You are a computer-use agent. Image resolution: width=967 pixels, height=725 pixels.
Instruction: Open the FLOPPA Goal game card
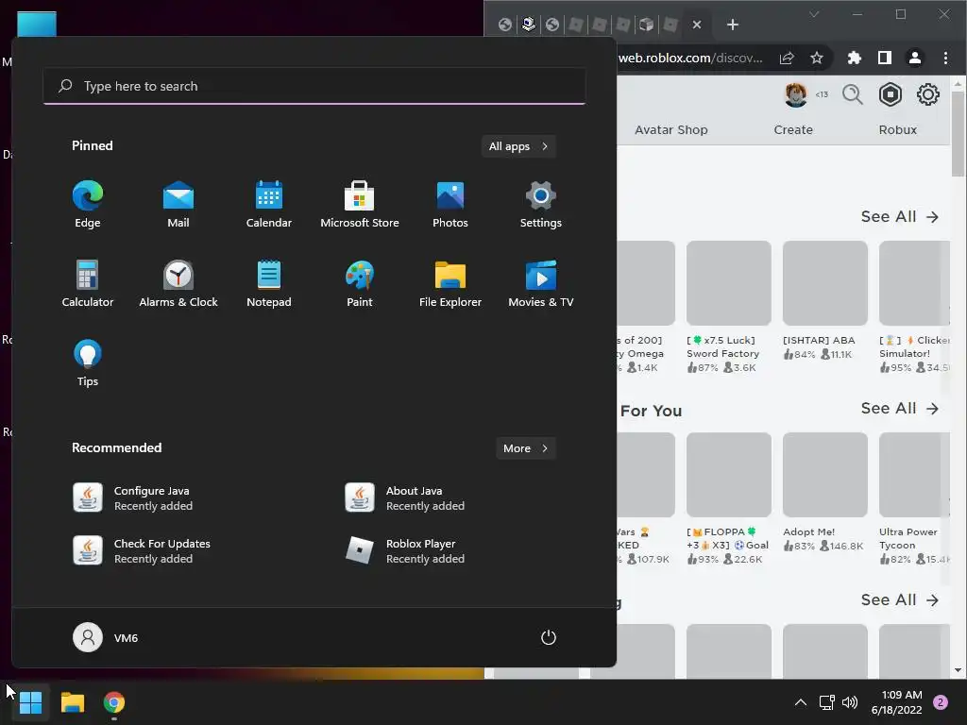728,498
